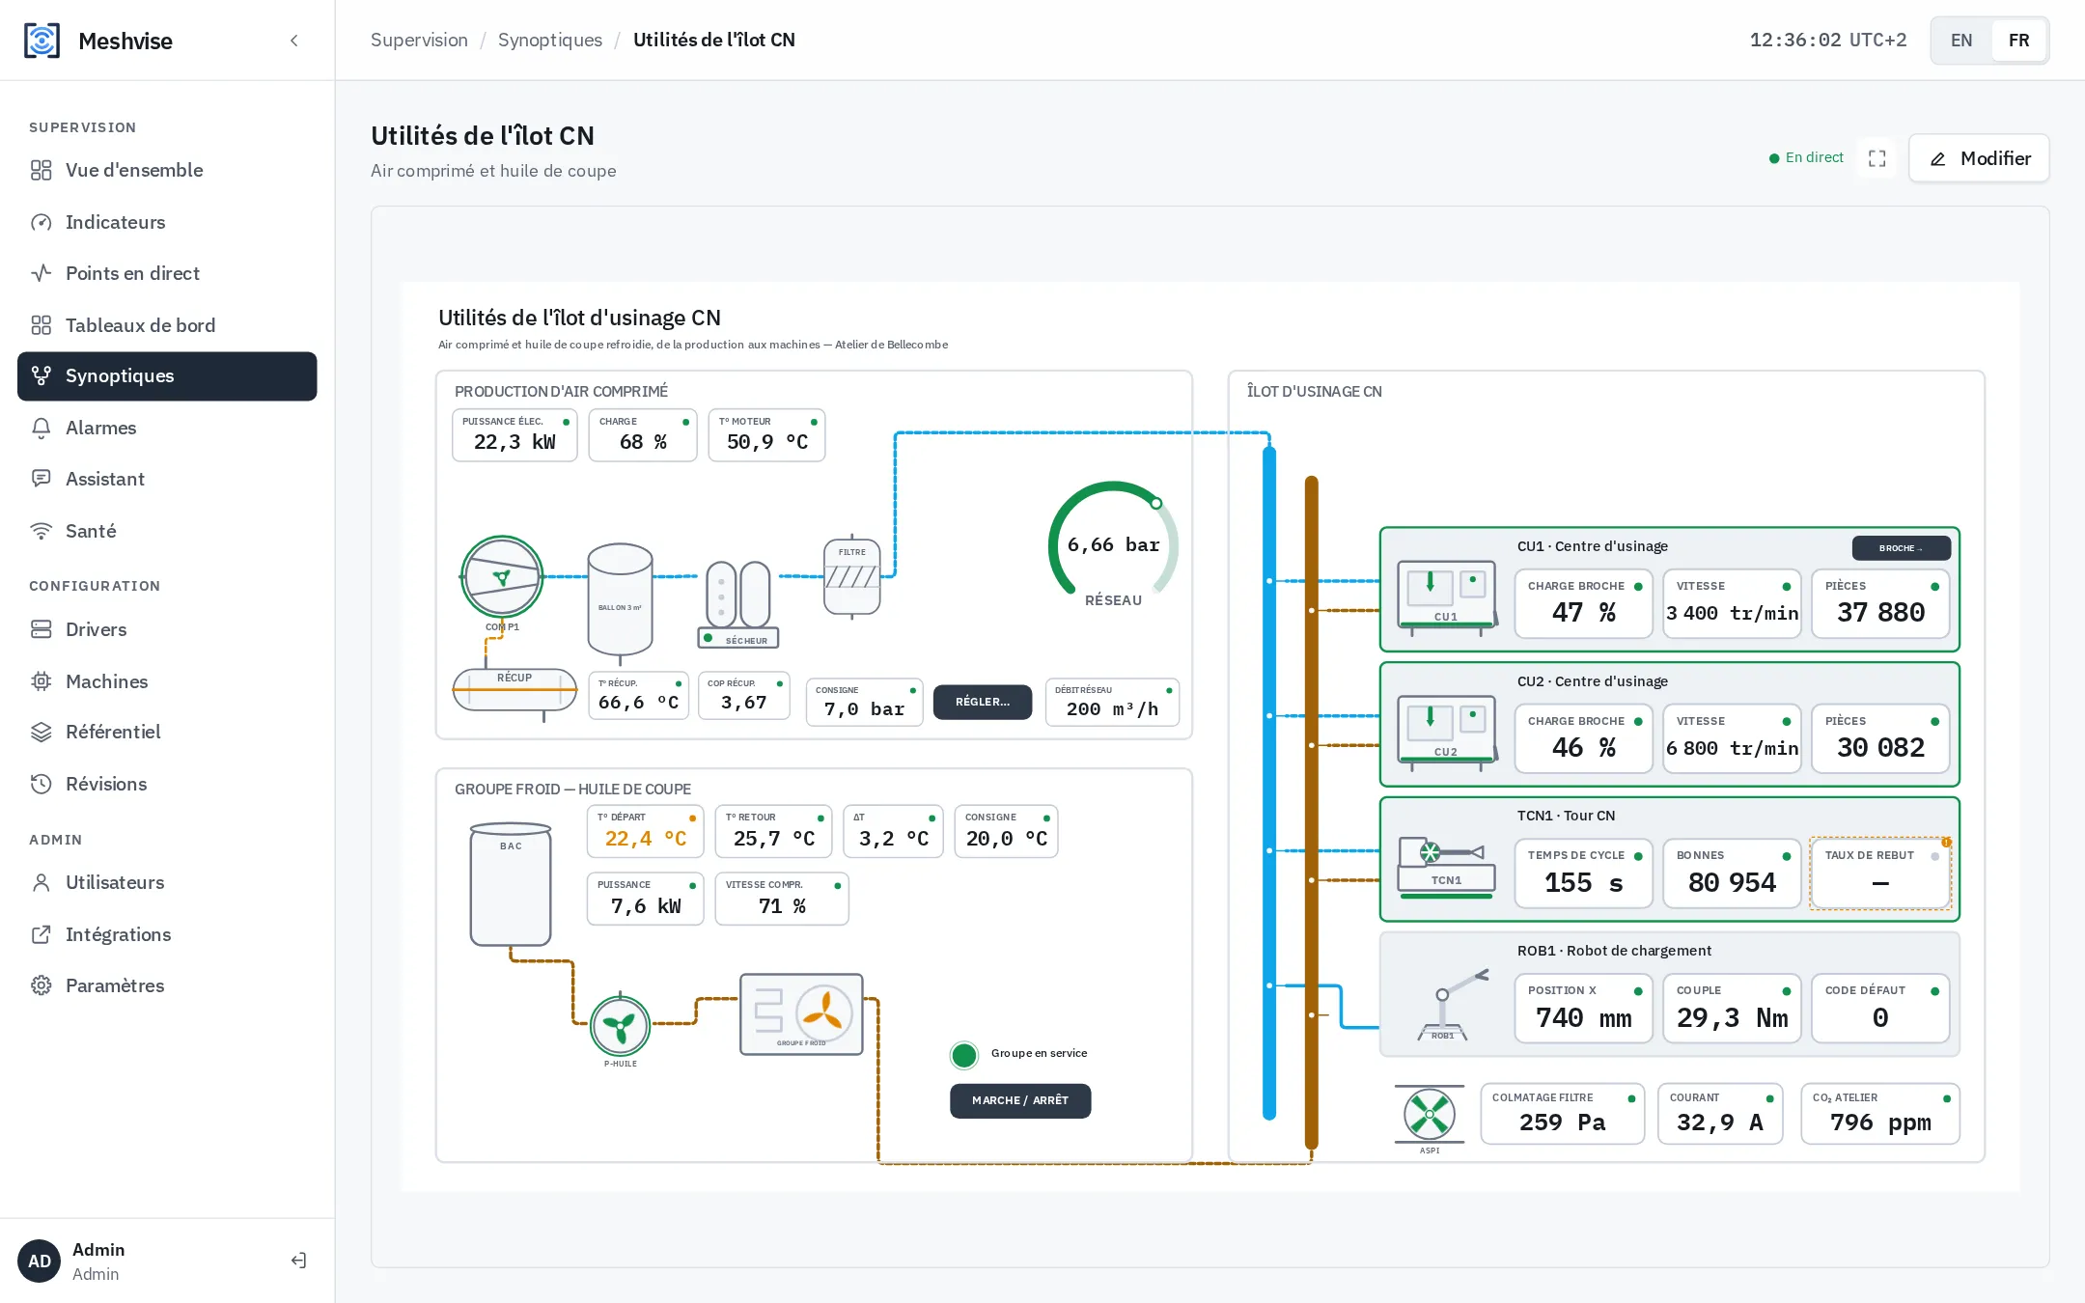The image size is (2085, 1303).
Task: Click the RÉGLER... button
Action: click(983, 702)
